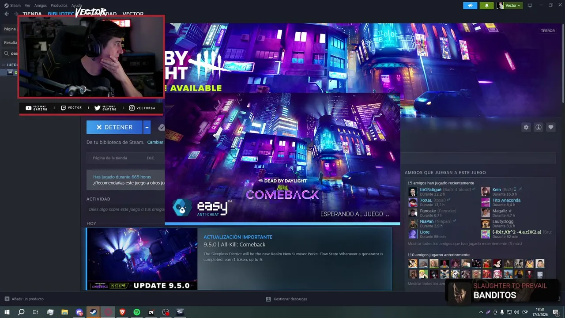Click the library search magnifier icon
This screenshot has height=318, width=565.
[7, 53]
